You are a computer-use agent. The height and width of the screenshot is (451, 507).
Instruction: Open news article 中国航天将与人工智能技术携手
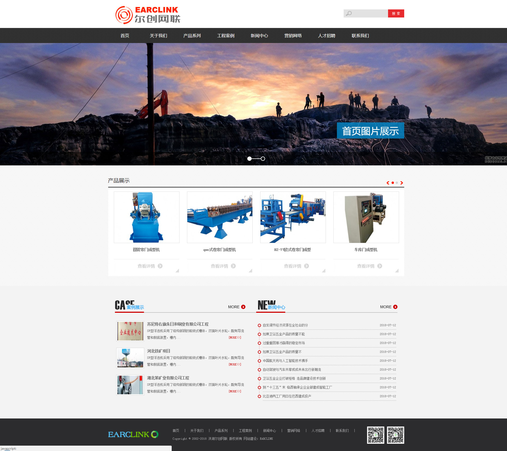click(x=285, y=361)
